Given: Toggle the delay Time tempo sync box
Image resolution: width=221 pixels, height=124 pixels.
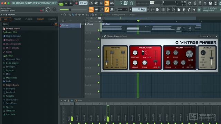Looking at the screenshot, I should click(192, 60).
